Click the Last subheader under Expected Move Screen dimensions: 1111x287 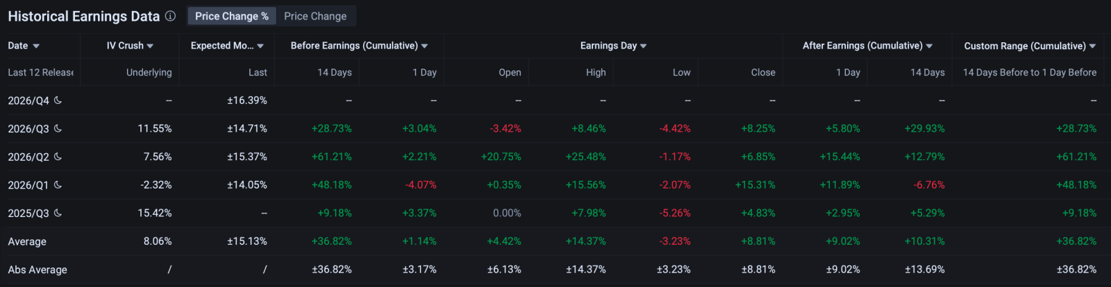258,72
